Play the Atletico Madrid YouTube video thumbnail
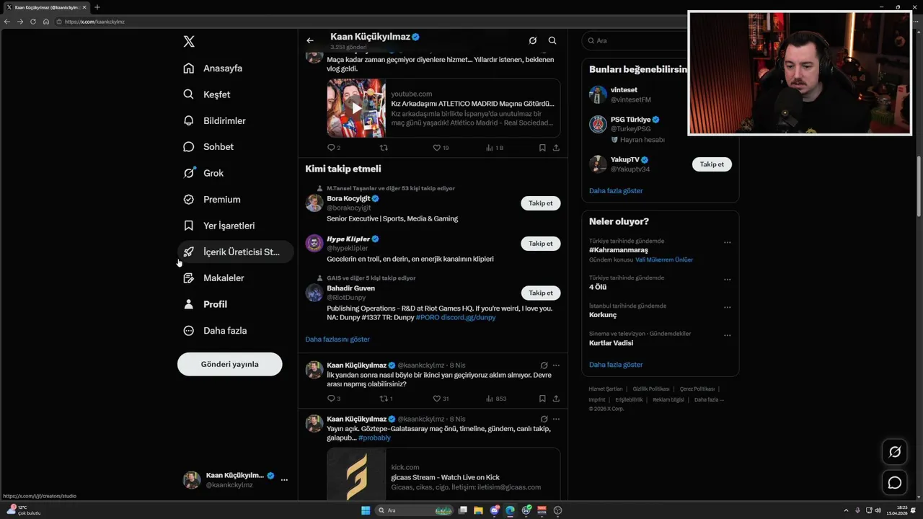This screenshot has height=519, width=923. pyautogui.click(x=356, y=108)
